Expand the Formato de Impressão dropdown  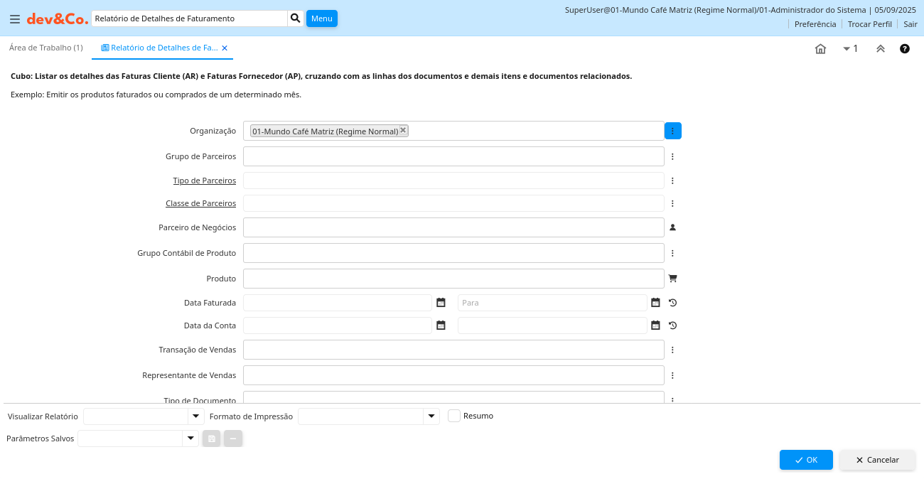click(x=431, y=416)
